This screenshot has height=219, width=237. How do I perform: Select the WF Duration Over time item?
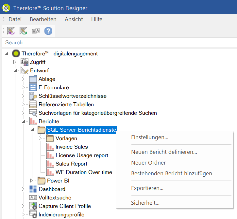click(84, 172)
